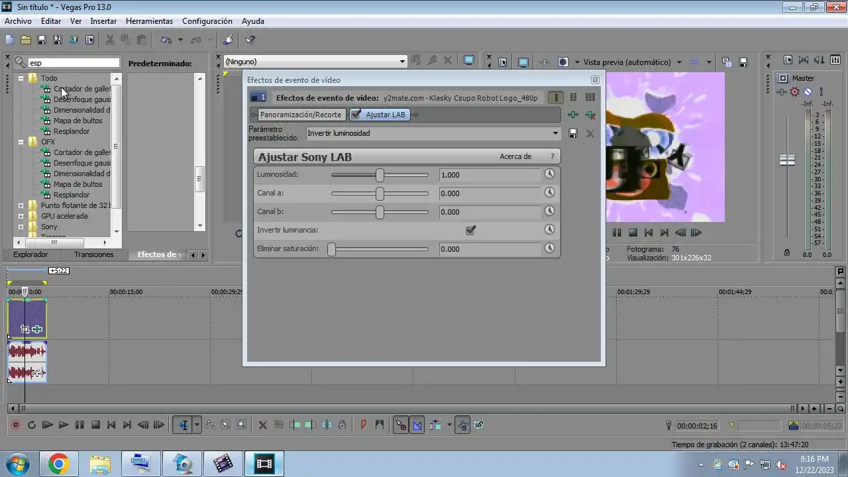Toggle loop playback in the transport bar
Image resolution: width=848 pixels, height=477 pixels.
coord(31,425)
